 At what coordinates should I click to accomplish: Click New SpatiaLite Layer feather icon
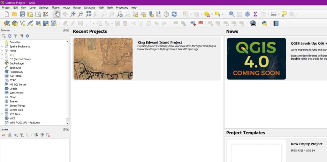[30, 23]
